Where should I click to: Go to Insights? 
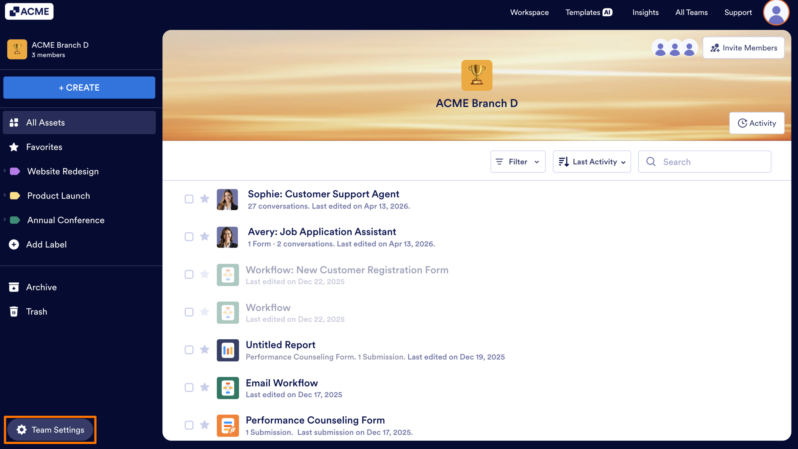coord(645,12)
